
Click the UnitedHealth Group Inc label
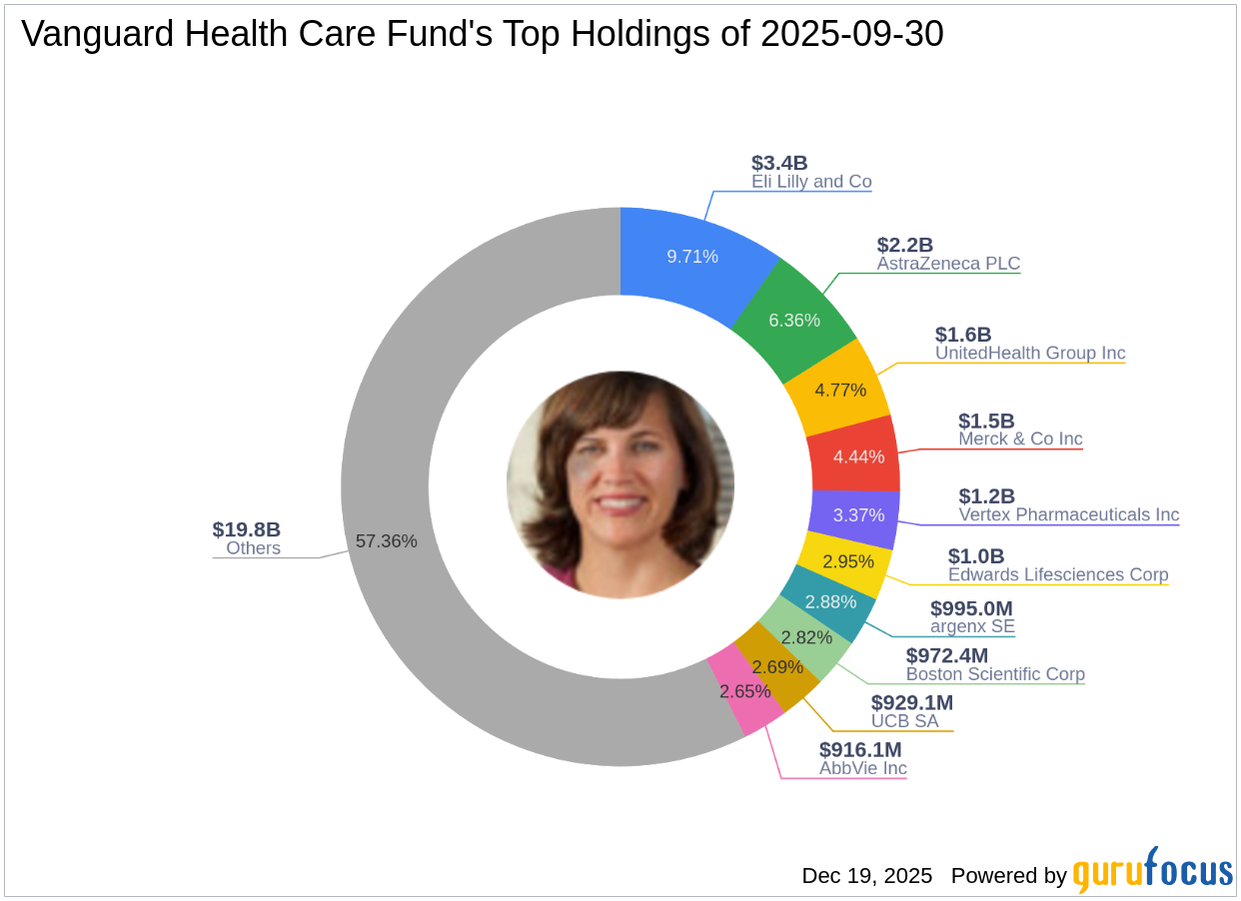coord(1030,353)
